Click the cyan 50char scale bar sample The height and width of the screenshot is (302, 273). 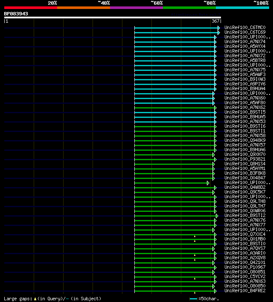click(x=193, y=299)
